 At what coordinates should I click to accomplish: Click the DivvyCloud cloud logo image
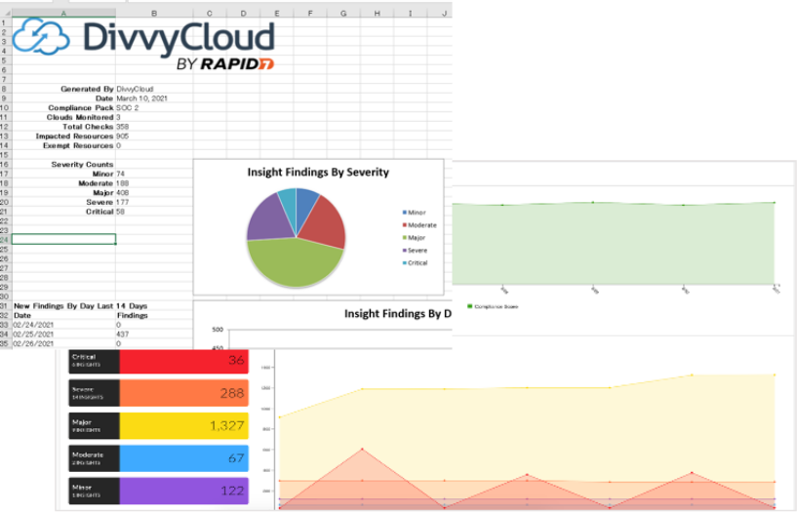pyautogui.click(x=41, y=36)
